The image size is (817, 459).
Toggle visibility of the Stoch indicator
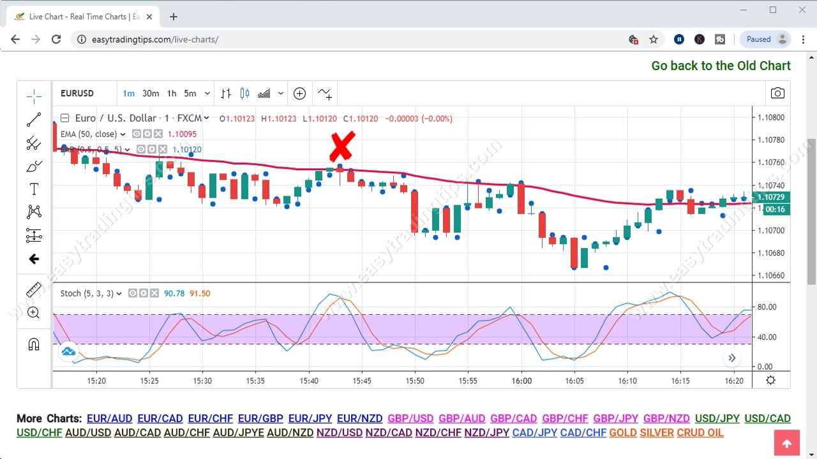133,293
